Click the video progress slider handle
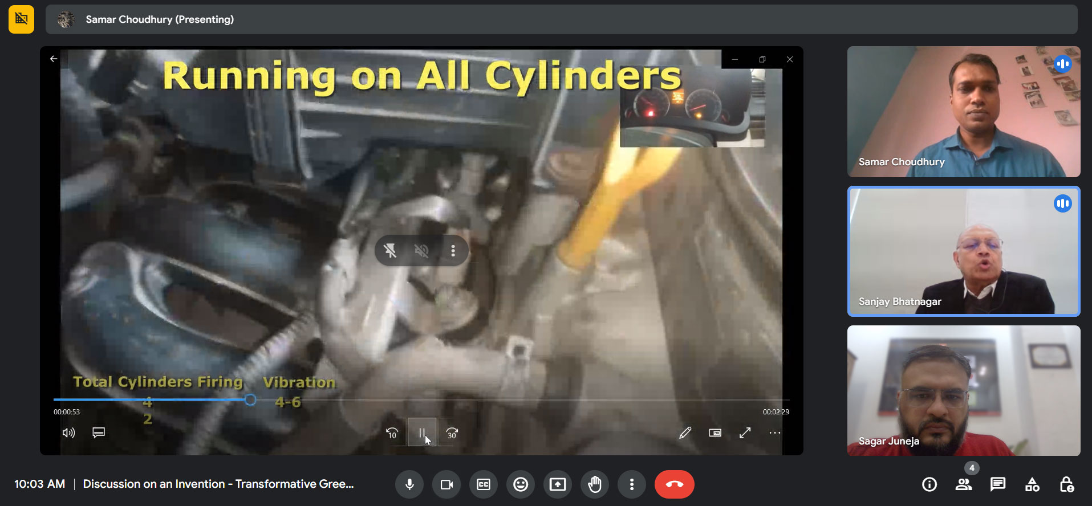 coord(250,400)
